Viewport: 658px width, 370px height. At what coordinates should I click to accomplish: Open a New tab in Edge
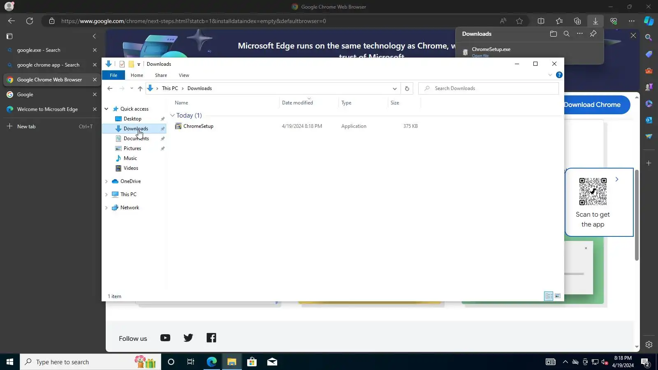26,127
